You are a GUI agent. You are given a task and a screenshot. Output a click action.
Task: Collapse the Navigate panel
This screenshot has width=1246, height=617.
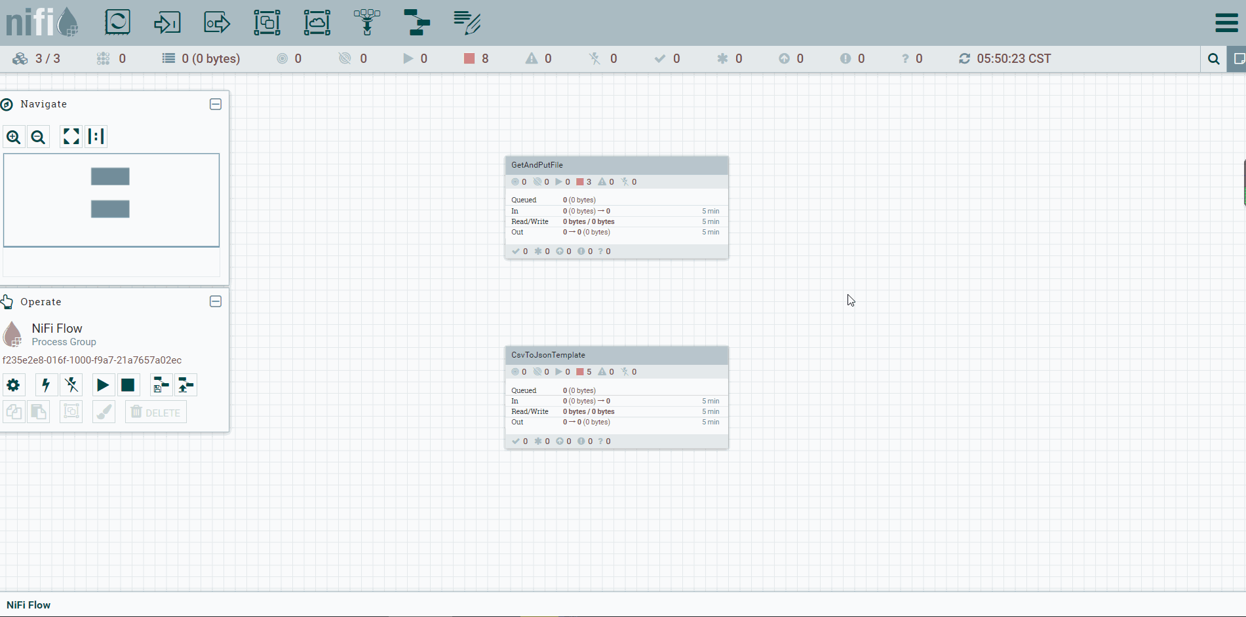coord(216,104)
